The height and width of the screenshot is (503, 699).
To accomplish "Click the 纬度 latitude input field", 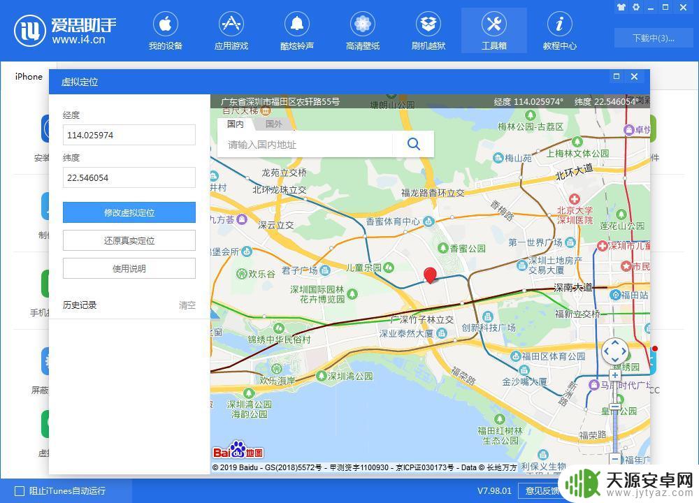I will (x=129, y=177).
